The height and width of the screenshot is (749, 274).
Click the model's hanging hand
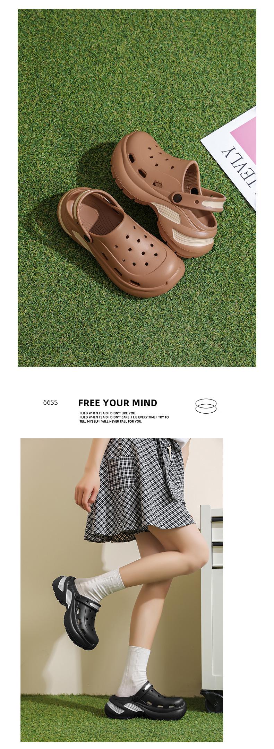pyautogui.click(x=87, y=492)
